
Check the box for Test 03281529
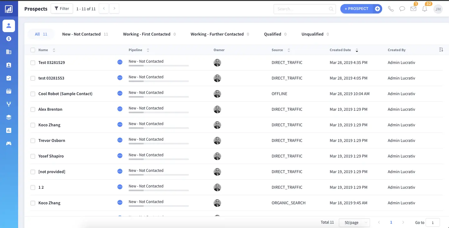pos(33,63)
